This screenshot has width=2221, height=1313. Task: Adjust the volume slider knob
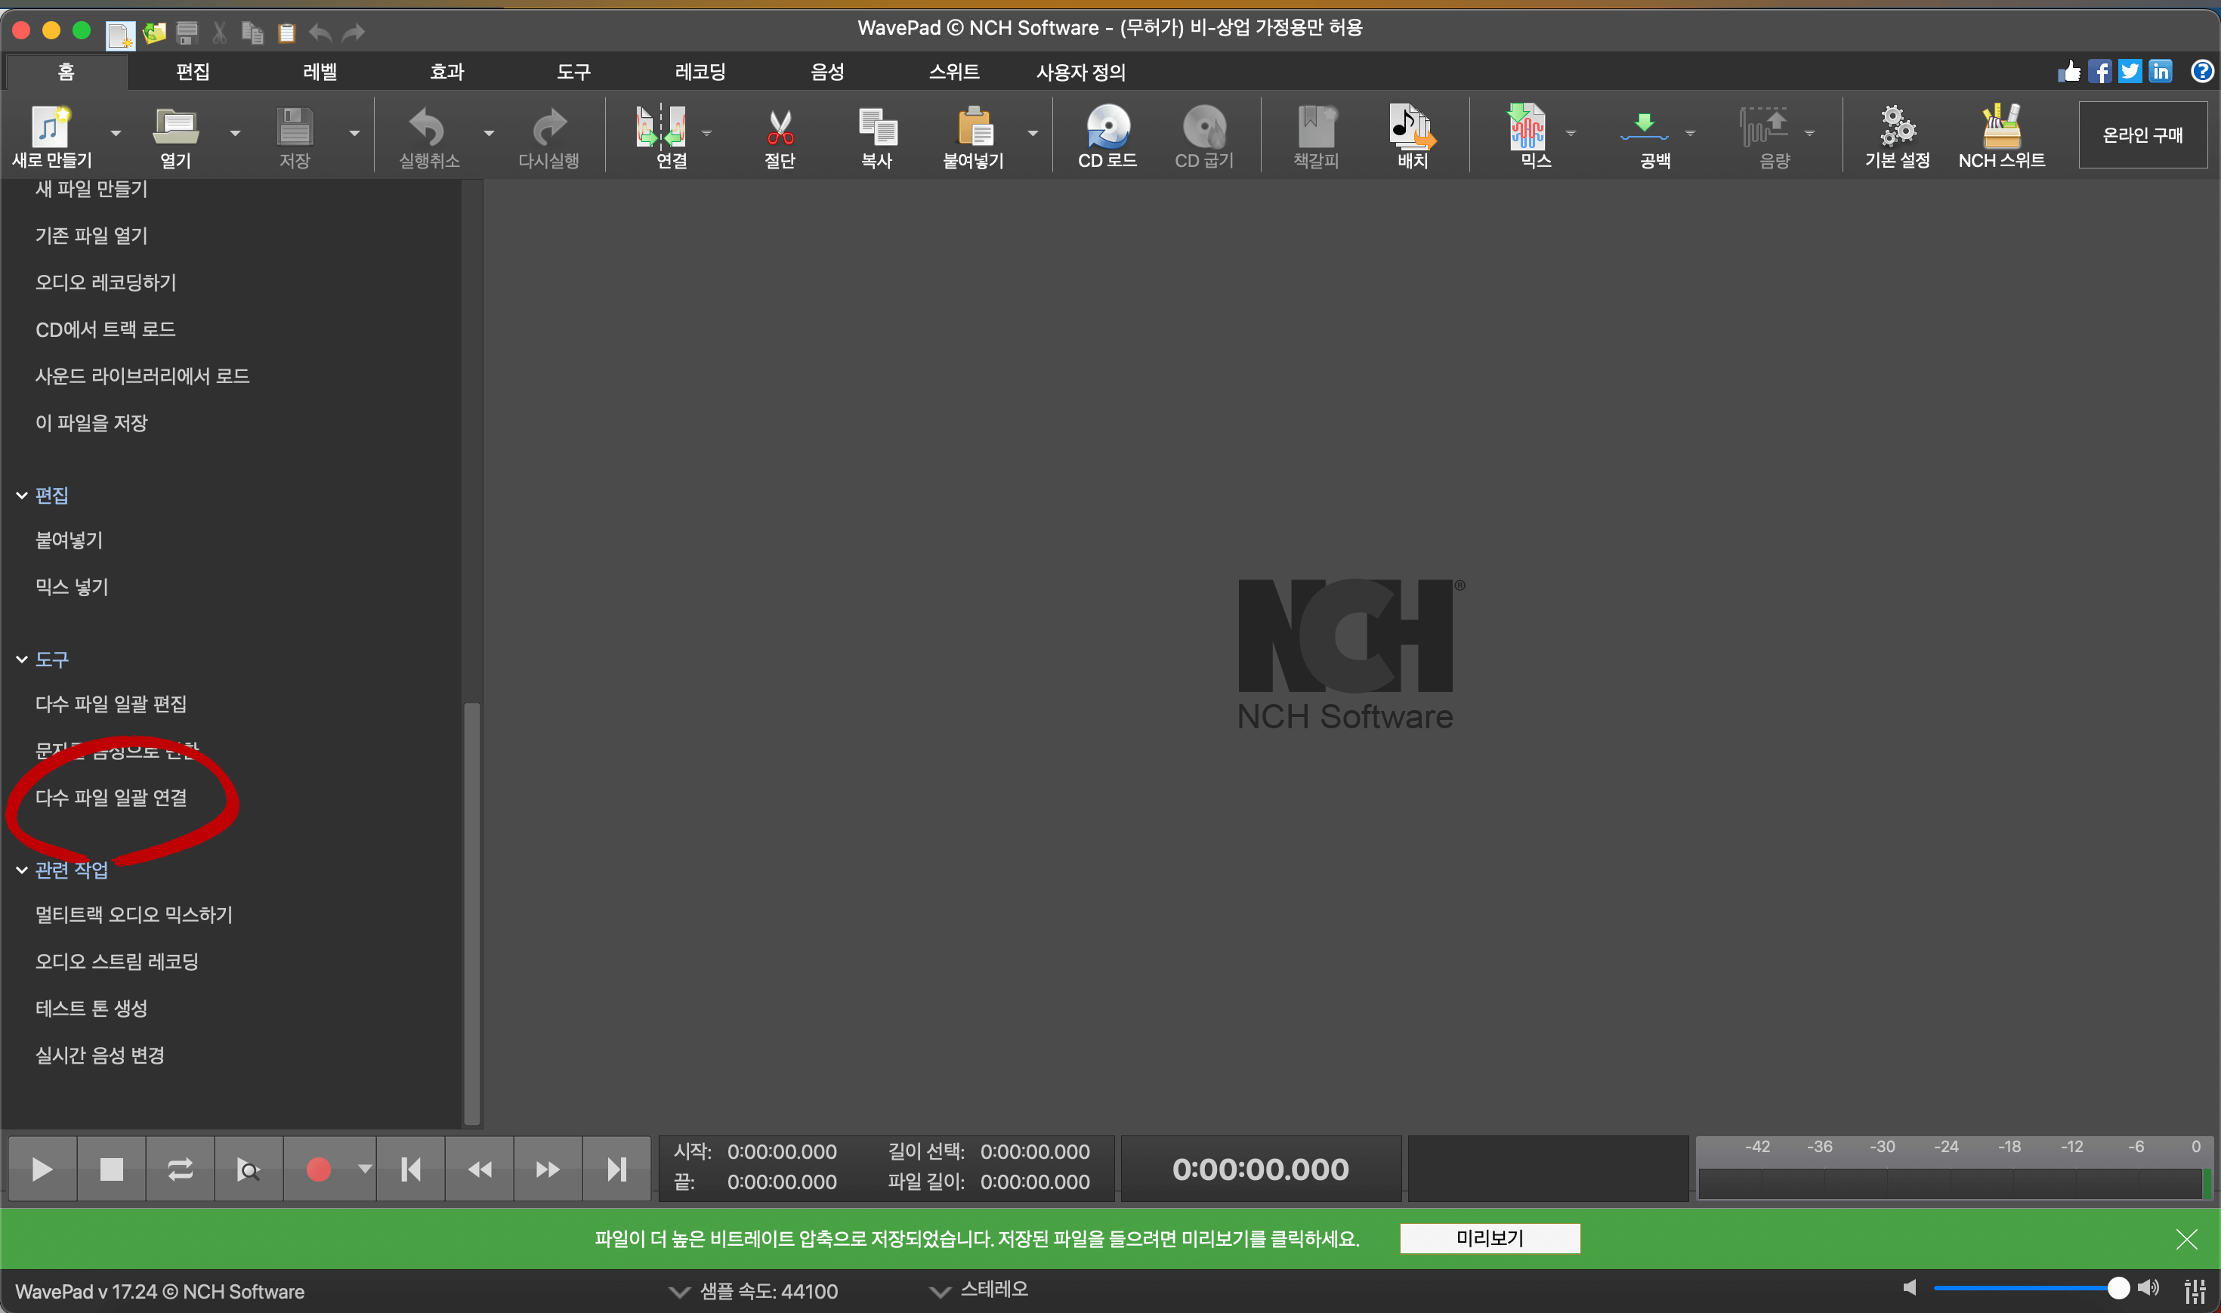tap(2117, 1288)
